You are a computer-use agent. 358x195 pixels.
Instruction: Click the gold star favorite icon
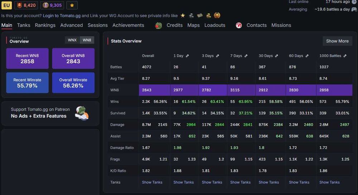pyautogui.click(x=72, y=5)
